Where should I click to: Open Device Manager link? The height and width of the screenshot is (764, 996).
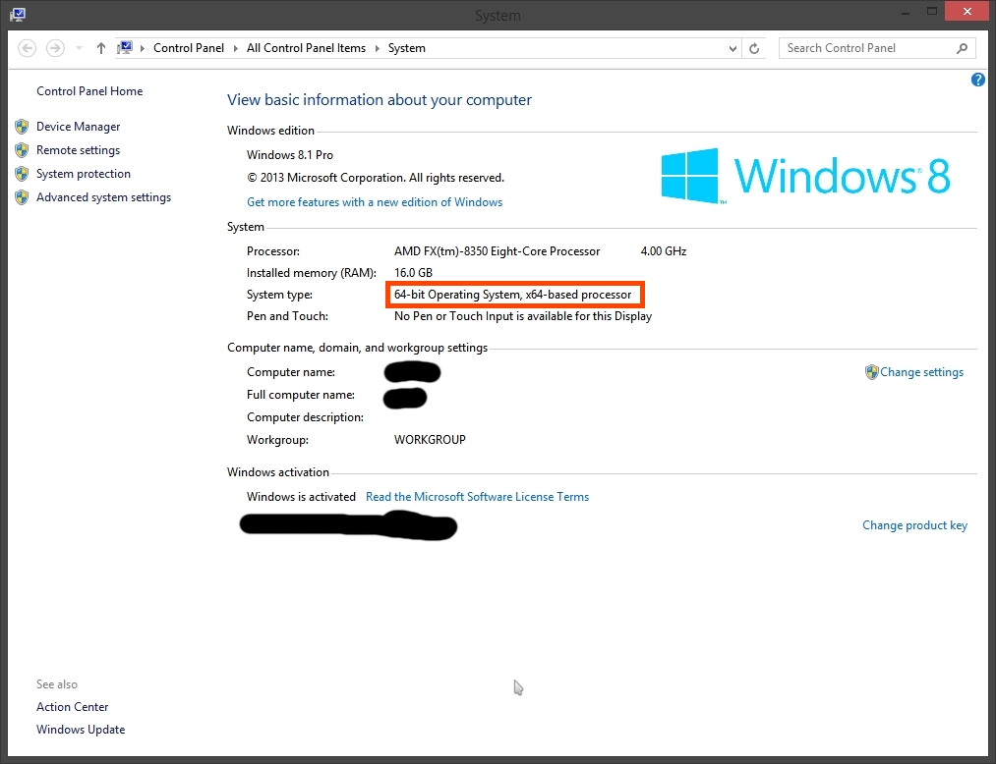78,127
